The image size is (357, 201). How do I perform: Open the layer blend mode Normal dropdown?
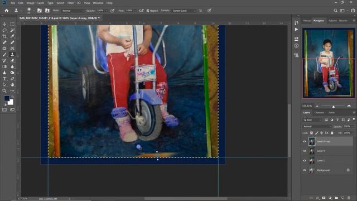point(317,127)
